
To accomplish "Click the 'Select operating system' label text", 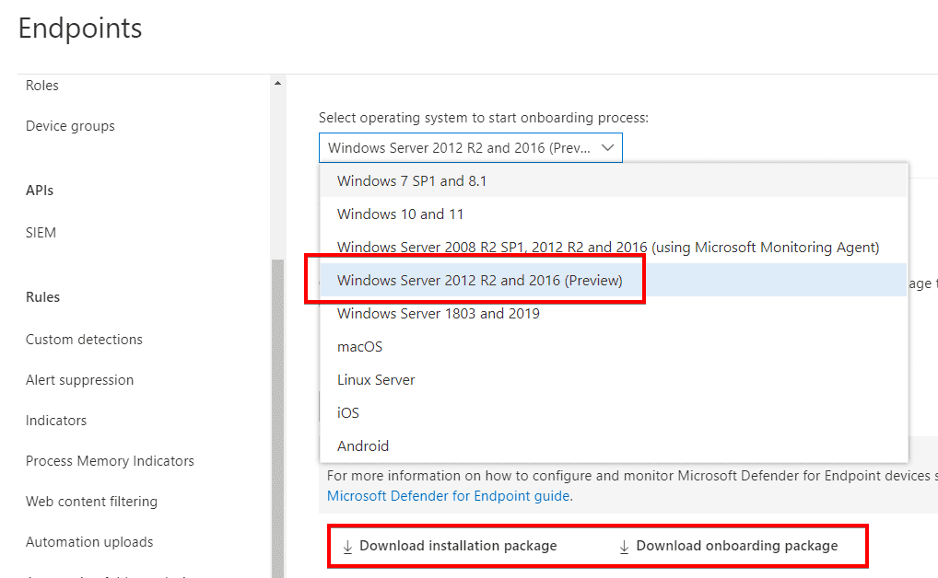I will [484, 118].
